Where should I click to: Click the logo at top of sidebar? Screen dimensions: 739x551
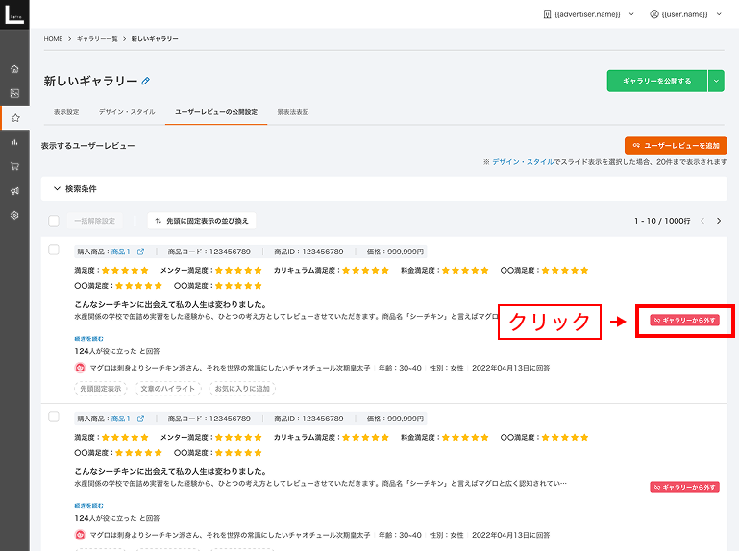coord(14,14)
